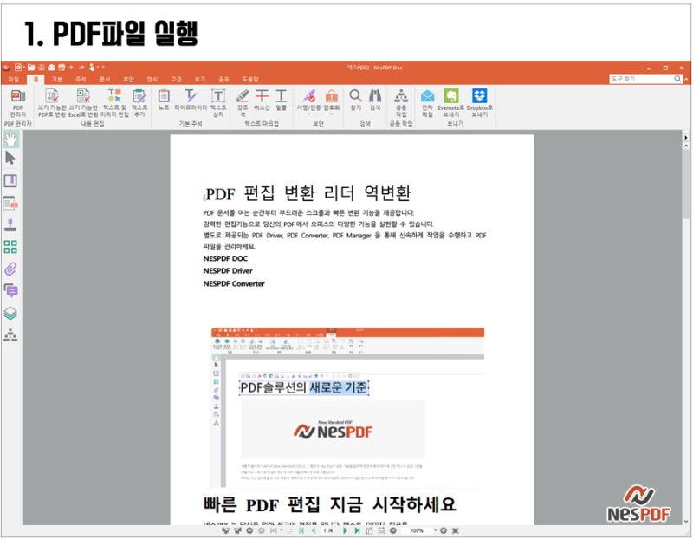Open the 도움말 help tab
The image size is (693, 539).
point(250,79)
